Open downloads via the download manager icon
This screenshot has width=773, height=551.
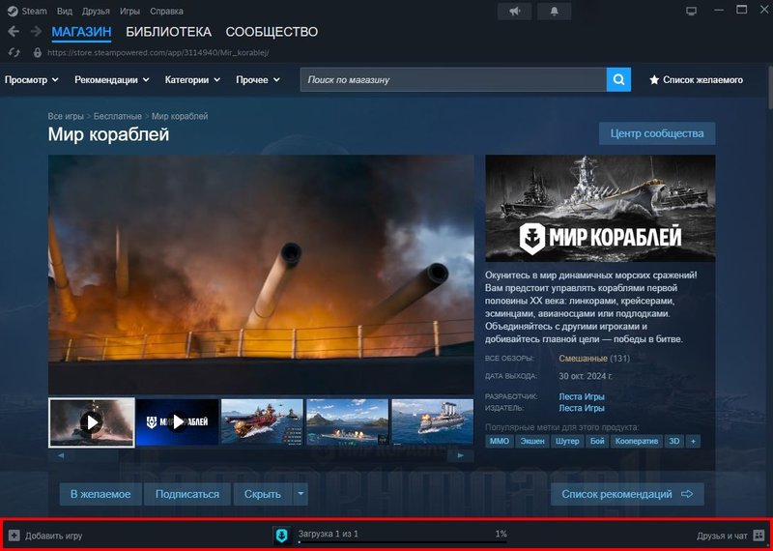point(282,536)
